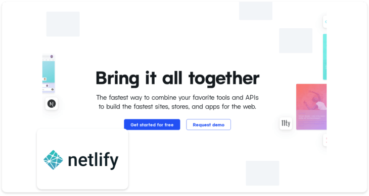Click Get started for free button
This screenshot has height=196, width=369.
click(x=152, y=125)
